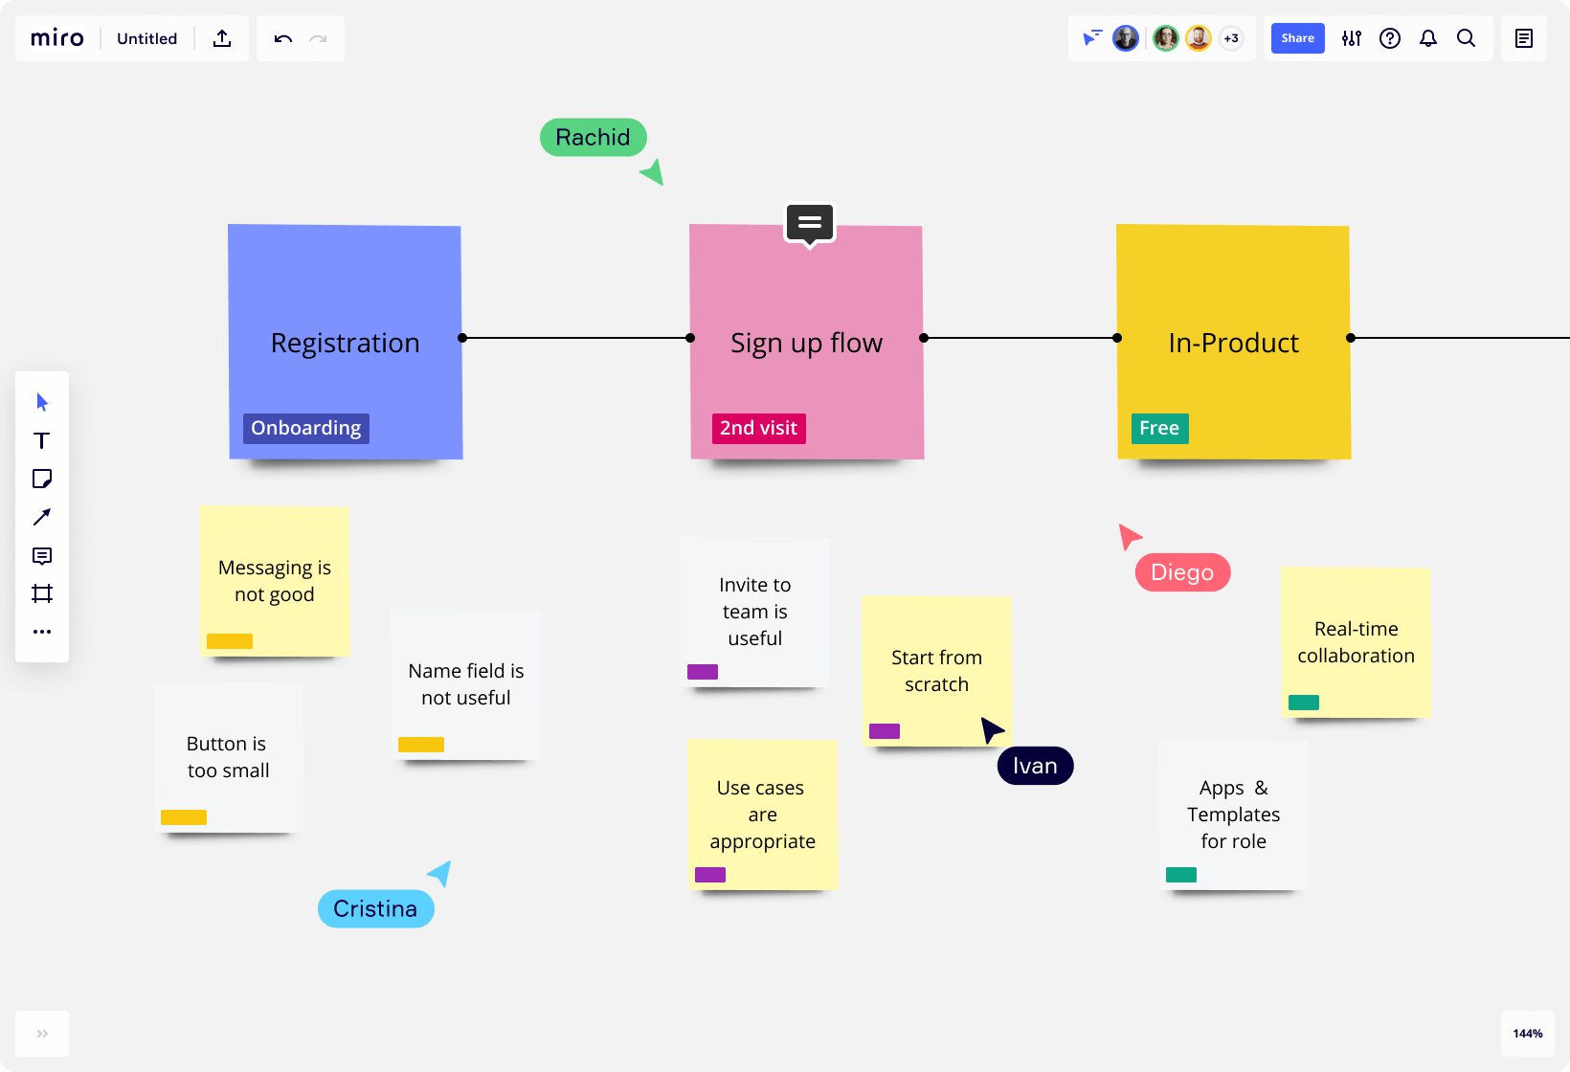Image resolution: width=1570 pixels, height=1072 pixels.
Task: Open the Untitled board title
Action: (146, 38)
